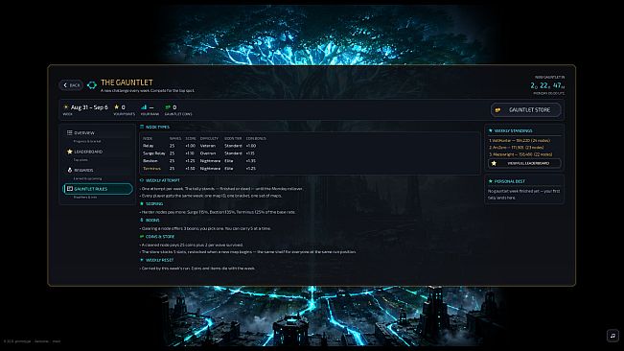The image size is (624, 351).
Task: Click the star icon beside Your Points
Action: click(117, 107)
